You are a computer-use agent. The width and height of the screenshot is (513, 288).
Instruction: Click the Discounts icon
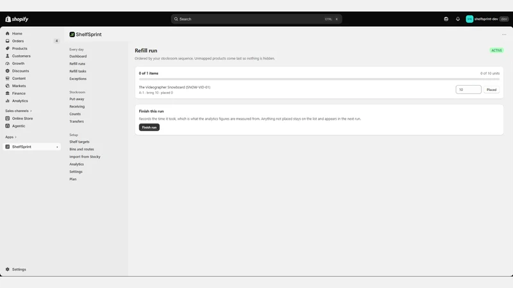(x=8, y=71)
